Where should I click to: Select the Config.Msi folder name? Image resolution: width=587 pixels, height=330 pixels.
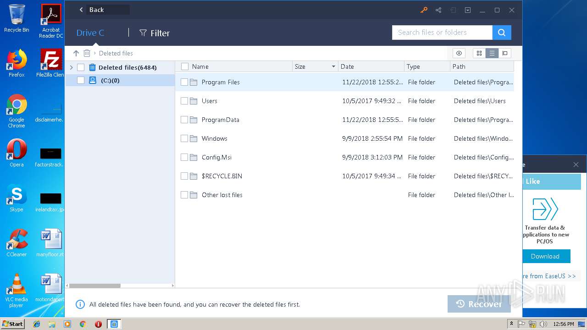pos(216,157)
